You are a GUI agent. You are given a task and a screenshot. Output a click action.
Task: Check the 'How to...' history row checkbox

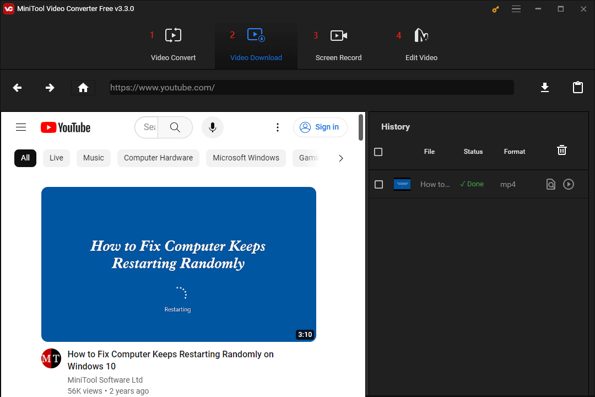coord(378,184)
